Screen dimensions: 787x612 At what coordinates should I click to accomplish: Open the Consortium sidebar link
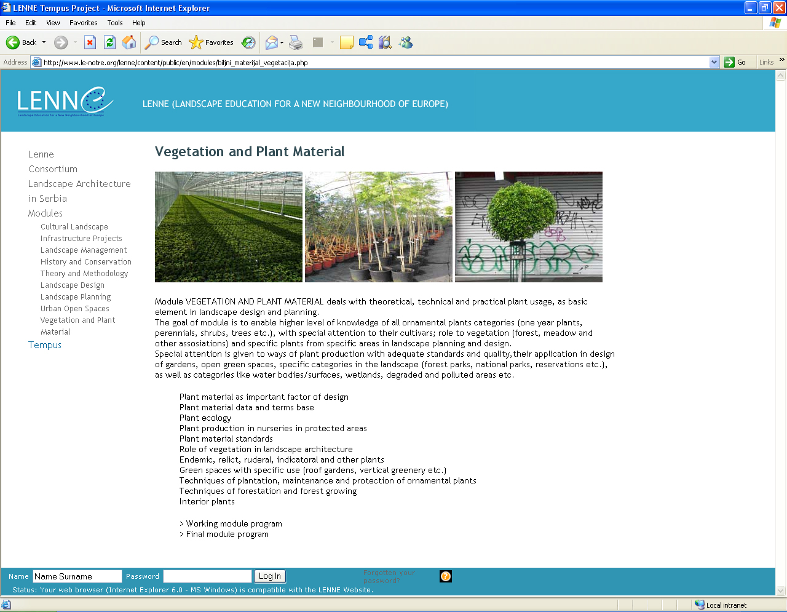53,169
